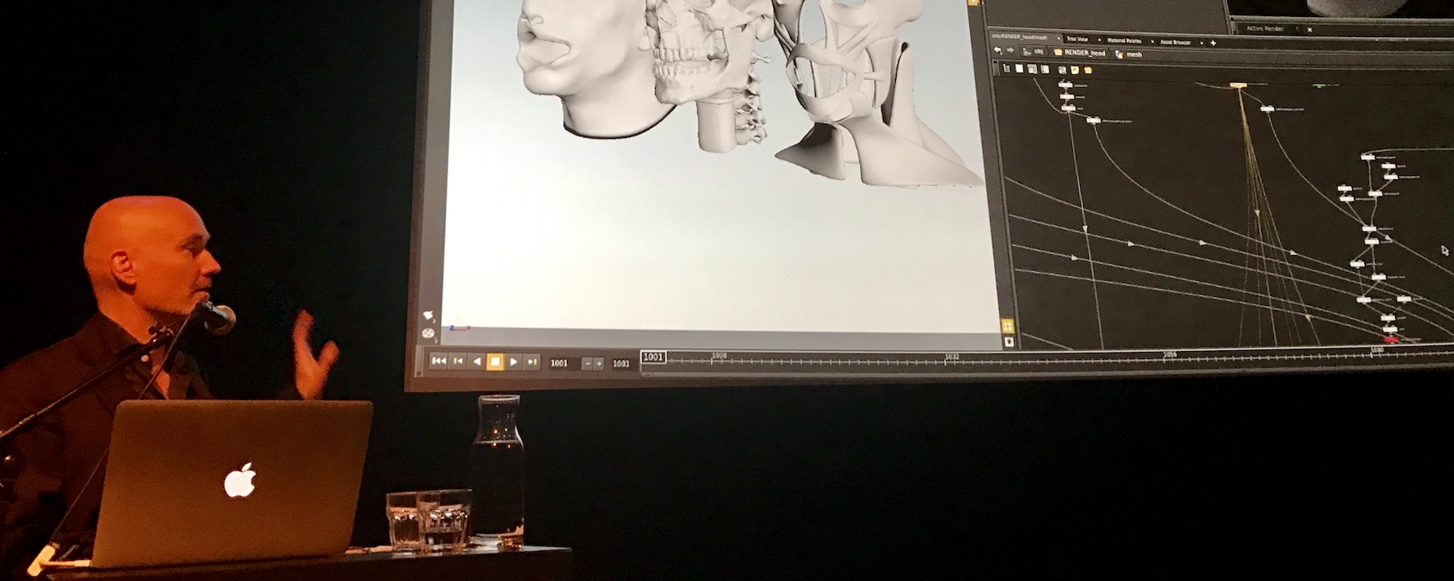Toggle the network tree sidebar icon
The width and height of the screenshot is (1454, 581).
click(x=1006, y=69)
